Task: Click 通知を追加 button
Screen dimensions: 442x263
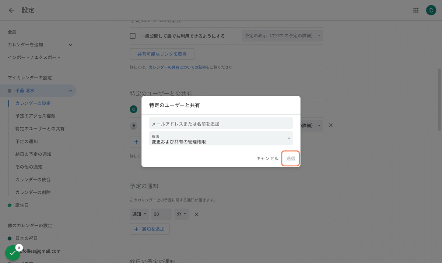Action: [x=150, y=229]
